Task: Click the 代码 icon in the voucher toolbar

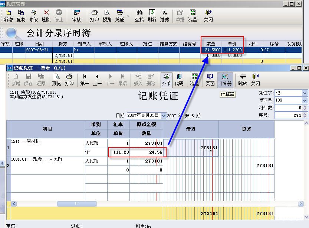Action: pos(179,79)
